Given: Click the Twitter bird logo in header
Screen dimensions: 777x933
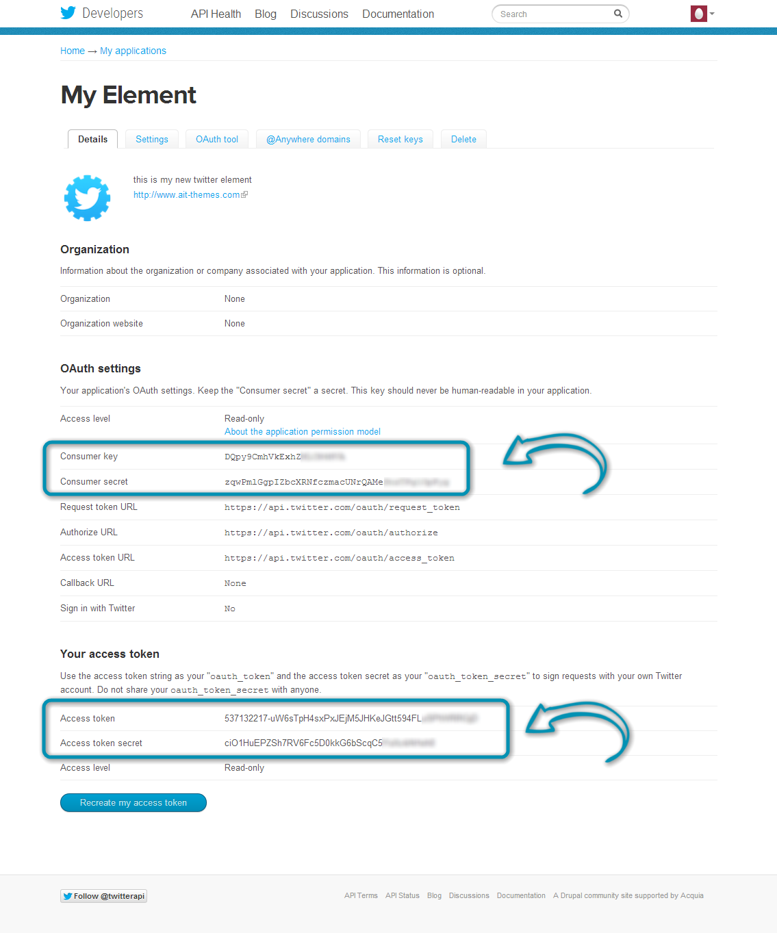Looking at the screenshot, I should click(x=68, y=13).
